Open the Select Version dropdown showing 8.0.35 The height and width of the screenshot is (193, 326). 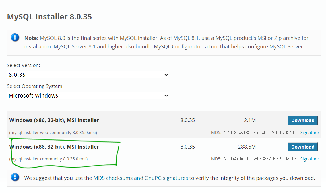(x=88, y=75)
